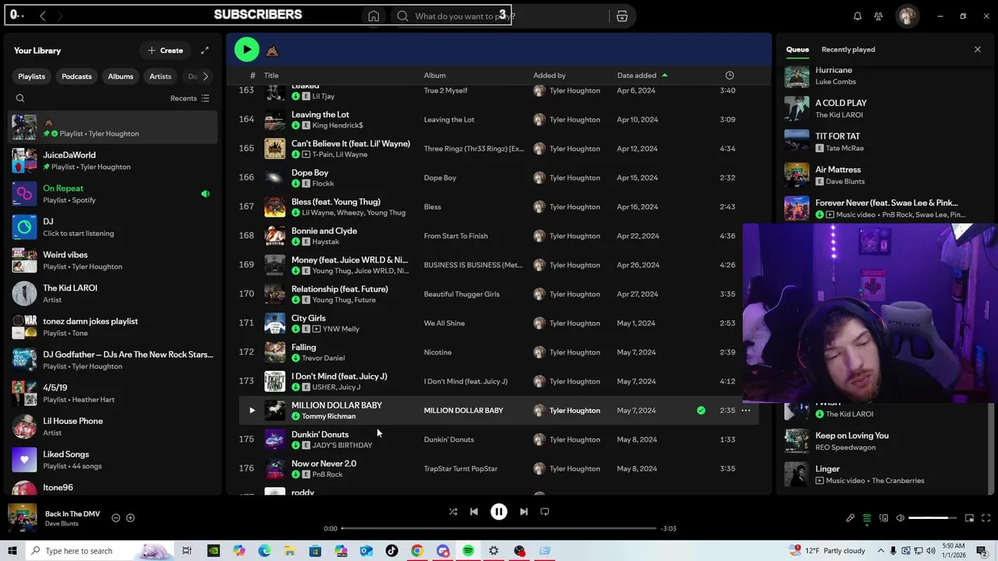998x561 pixels.
Task: Sort by Title column header
Action: [x=271, y=76]
